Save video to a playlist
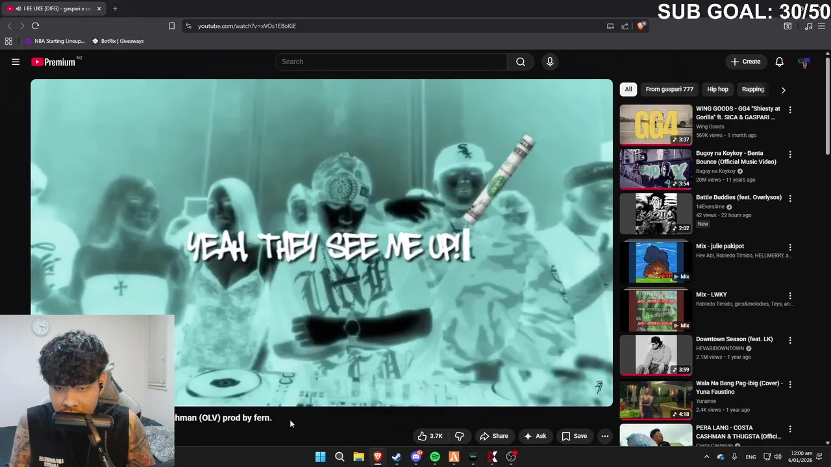Image resolution: width=831 pixels, height=467 pixels. click(574, 436)
